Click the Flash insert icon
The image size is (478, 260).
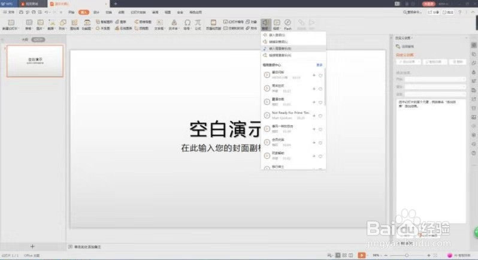(x=288, y=24)
